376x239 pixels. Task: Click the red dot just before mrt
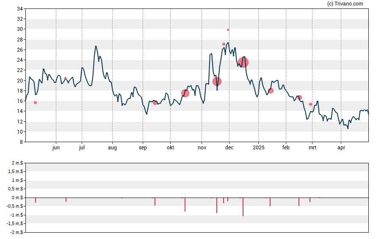point(310,104)
